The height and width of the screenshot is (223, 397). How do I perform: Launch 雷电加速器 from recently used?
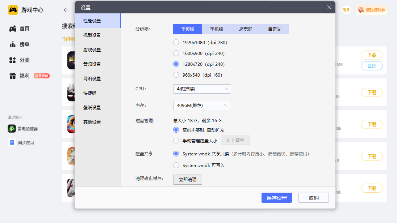12,129
